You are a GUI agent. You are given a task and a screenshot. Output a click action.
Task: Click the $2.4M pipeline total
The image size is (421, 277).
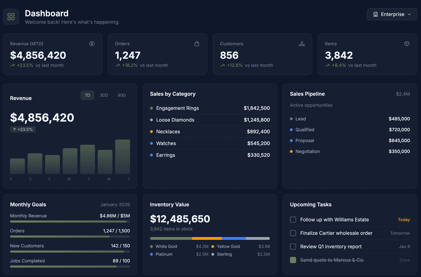coord(403,94)
